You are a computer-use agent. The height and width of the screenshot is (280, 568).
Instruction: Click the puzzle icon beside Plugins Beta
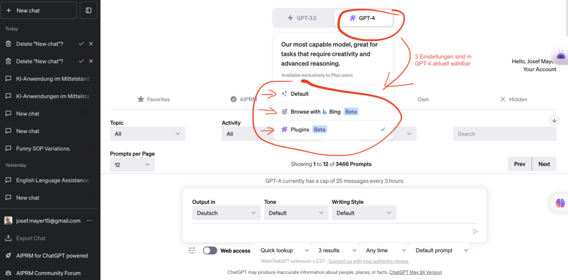point(285,129)
